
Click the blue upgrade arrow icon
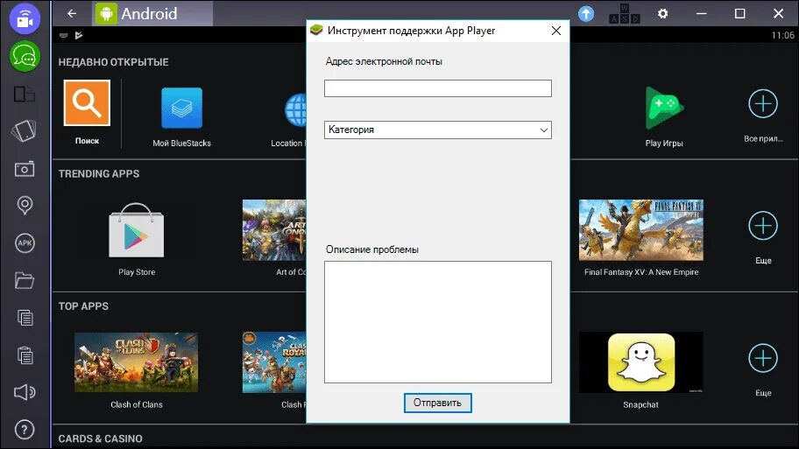click(586, 14)
